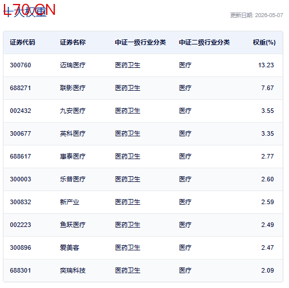The width and height of the screenshot is (289, 288).
Task: Click weight value 2.59
Action: (x=267, y=202)
